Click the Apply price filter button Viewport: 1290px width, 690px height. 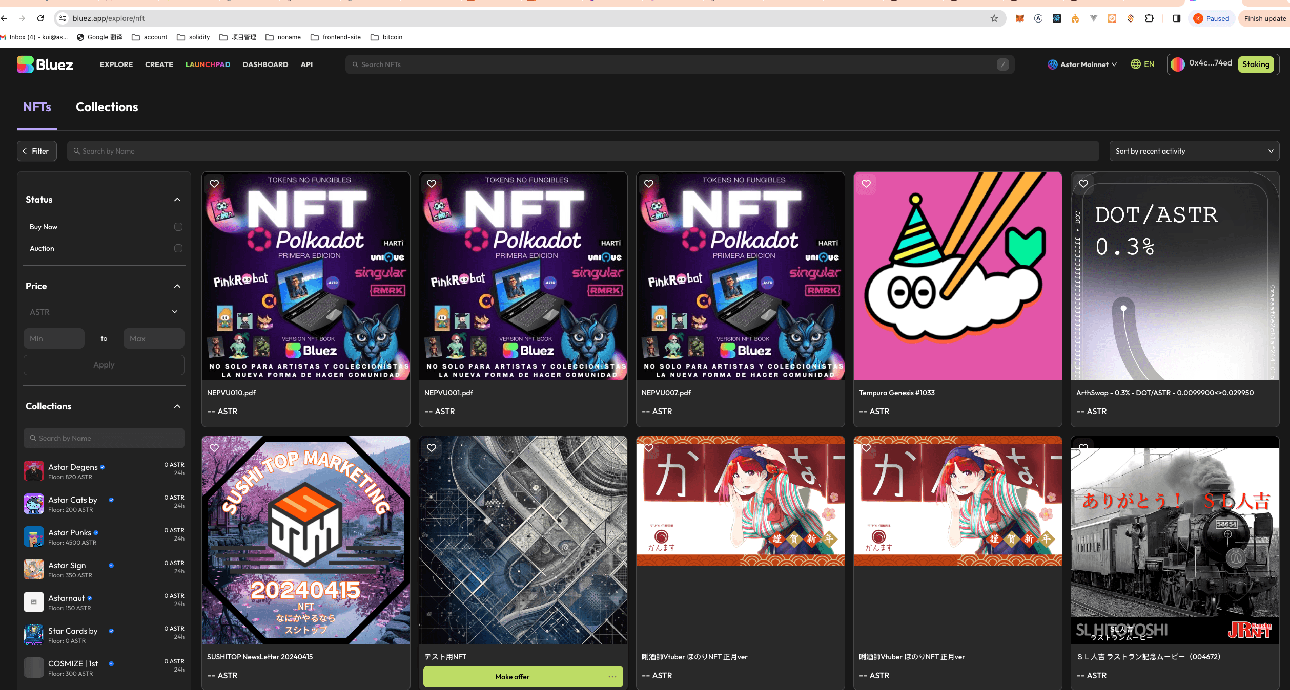click(x=104, y=365)
